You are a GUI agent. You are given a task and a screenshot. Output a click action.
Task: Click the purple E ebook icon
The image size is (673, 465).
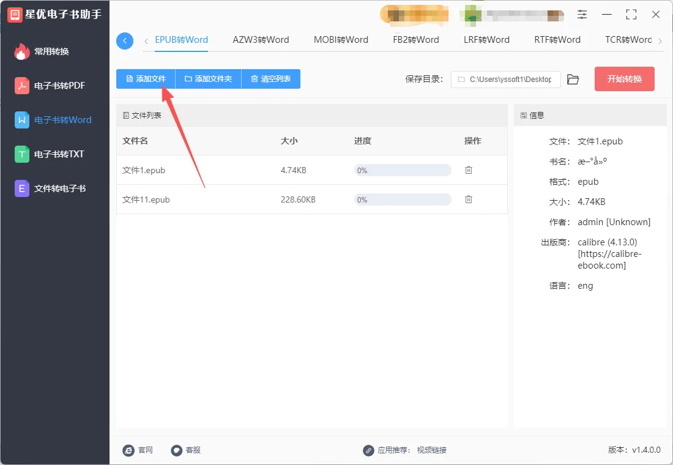click(22, 188)
